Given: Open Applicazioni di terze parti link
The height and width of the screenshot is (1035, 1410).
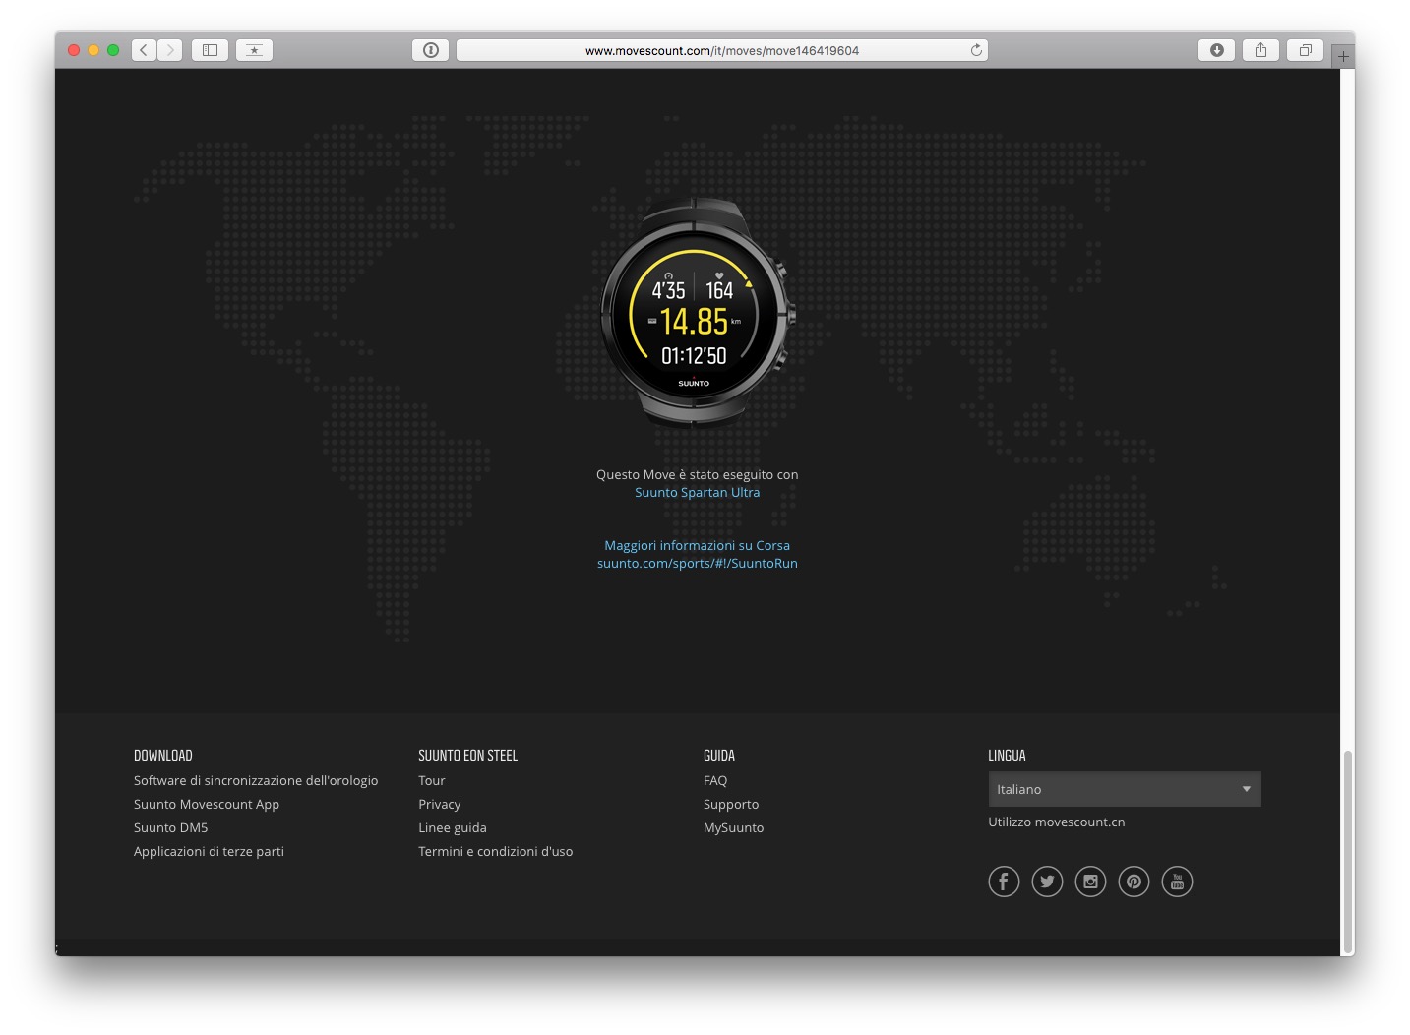Looking at the screenshot, I should 209,851.
